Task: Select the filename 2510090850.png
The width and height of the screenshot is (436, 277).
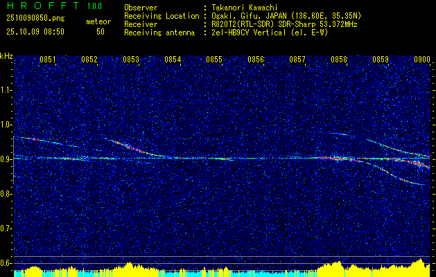Action: click(x=35, y=19)
